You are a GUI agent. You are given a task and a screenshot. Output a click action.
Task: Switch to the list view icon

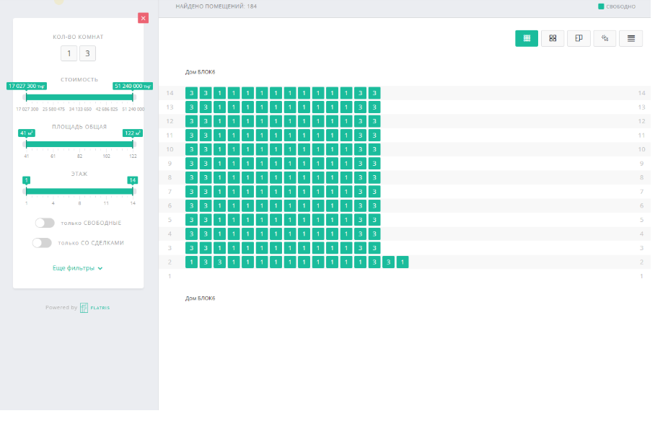[x=630, y=38]
